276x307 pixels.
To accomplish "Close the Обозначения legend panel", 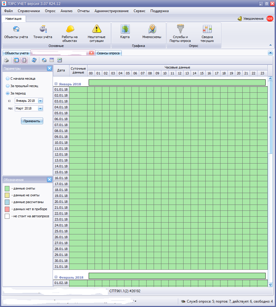I will (x=49, y=179).
